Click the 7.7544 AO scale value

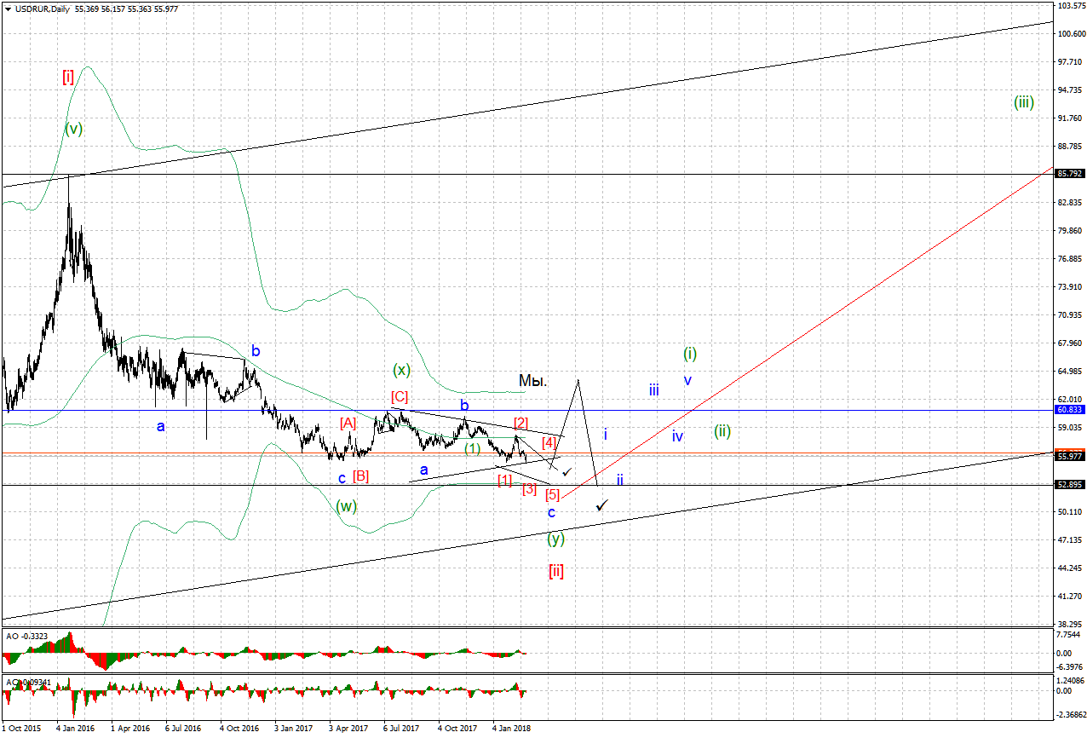click(x=1070, y=635)
